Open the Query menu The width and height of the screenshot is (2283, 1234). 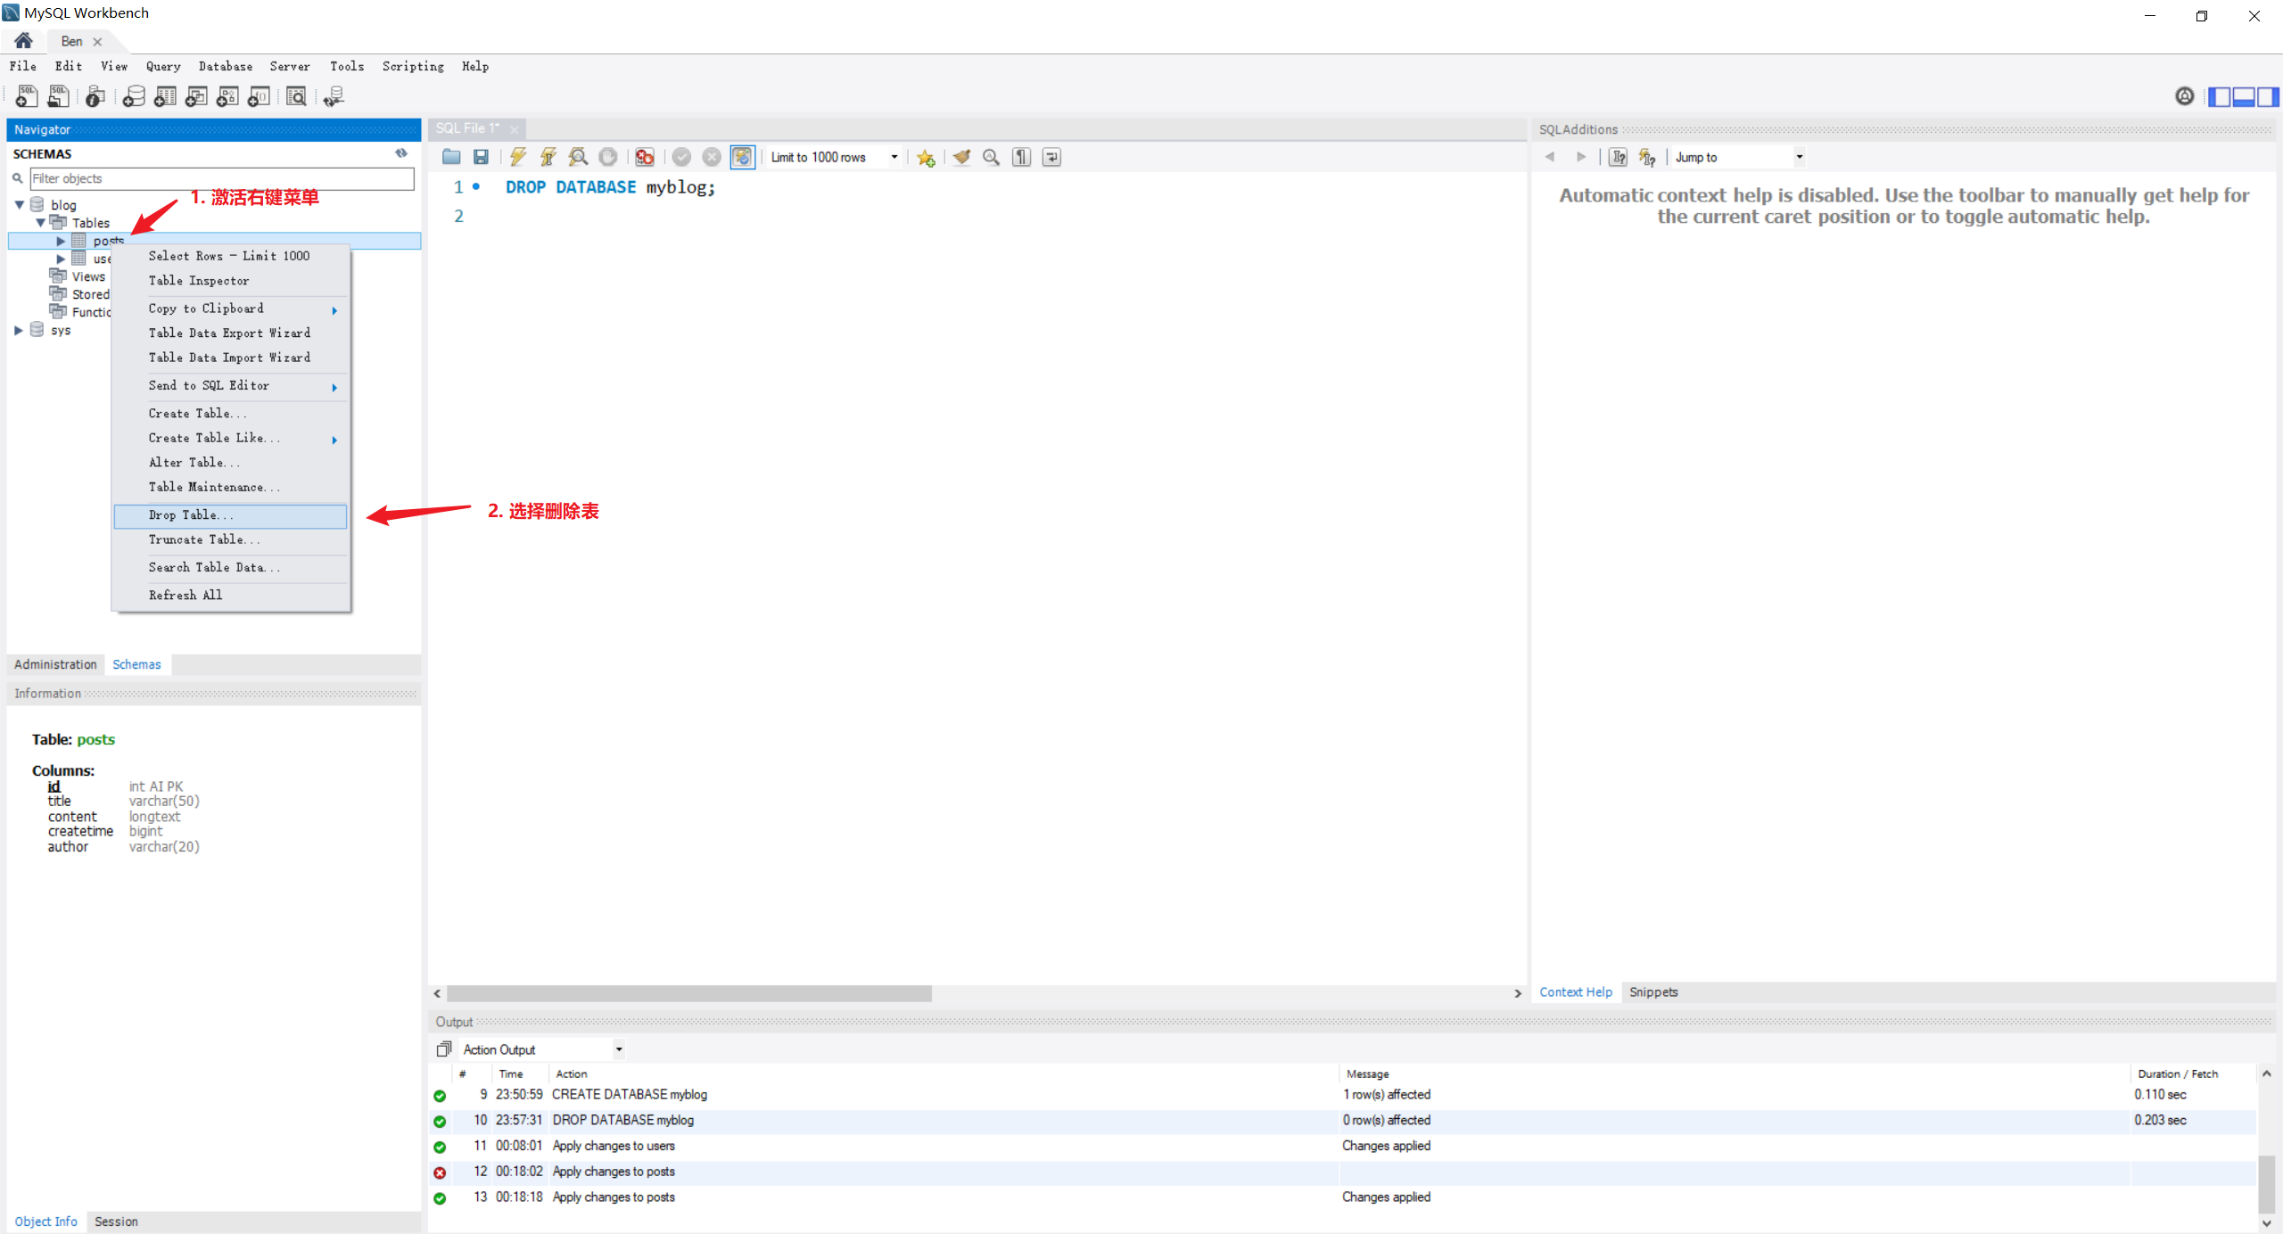pyautogui.click(x=163, y=66)
